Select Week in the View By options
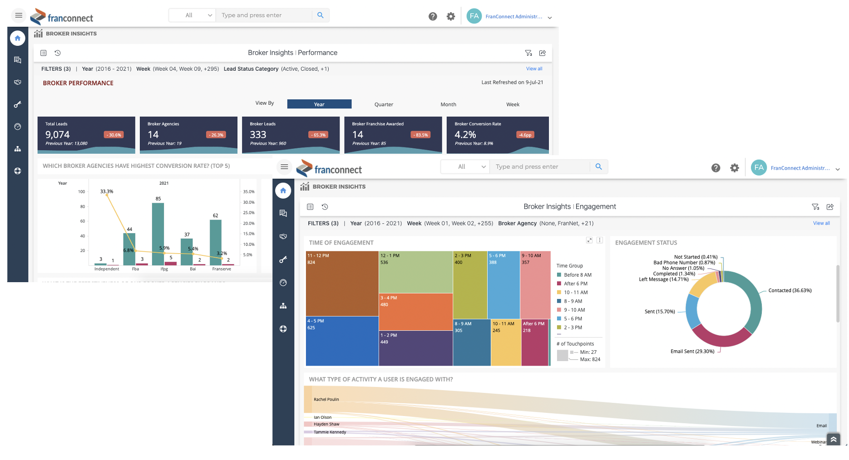Screen dimensions: 849x460 point(513,104)
